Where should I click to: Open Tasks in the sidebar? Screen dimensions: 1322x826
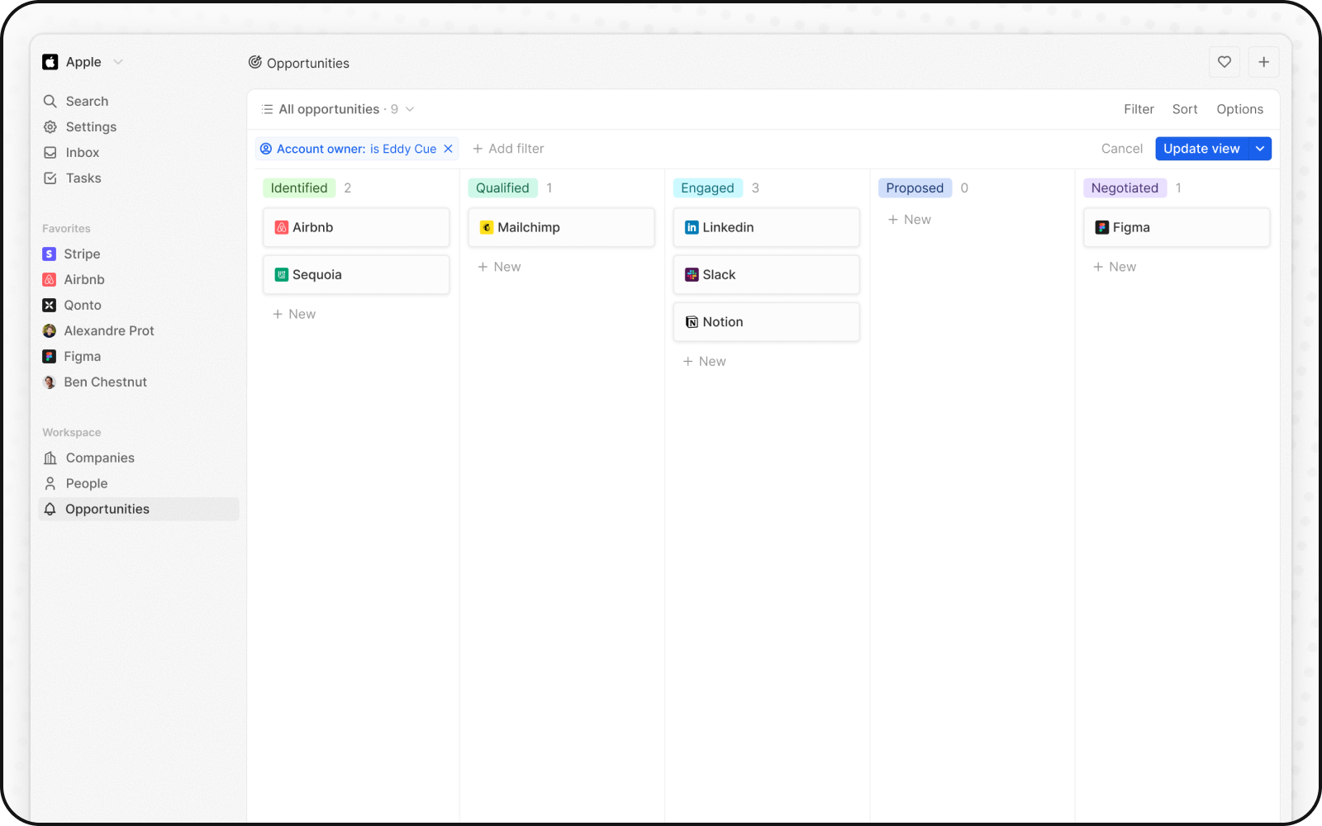(x=83, y=178)
